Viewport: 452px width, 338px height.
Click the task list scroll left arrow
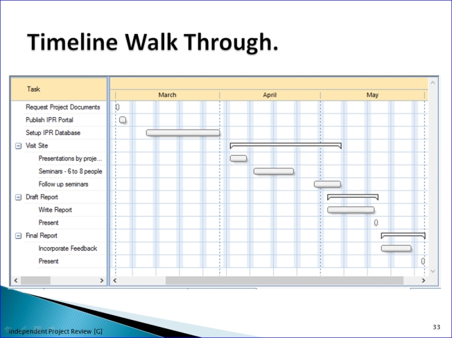point(15,281)
